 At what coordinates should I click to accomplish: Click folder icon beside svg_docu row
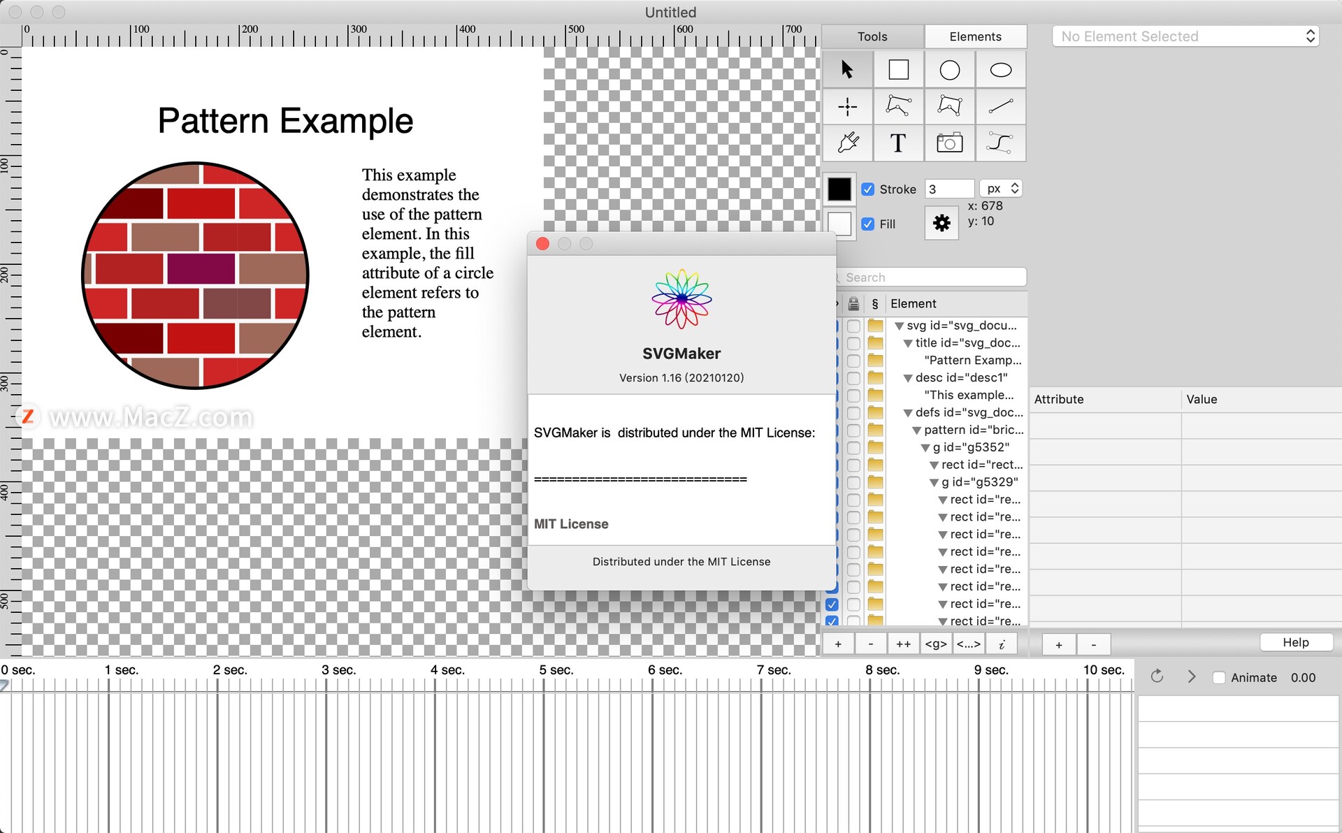click(x=875, y=326)
